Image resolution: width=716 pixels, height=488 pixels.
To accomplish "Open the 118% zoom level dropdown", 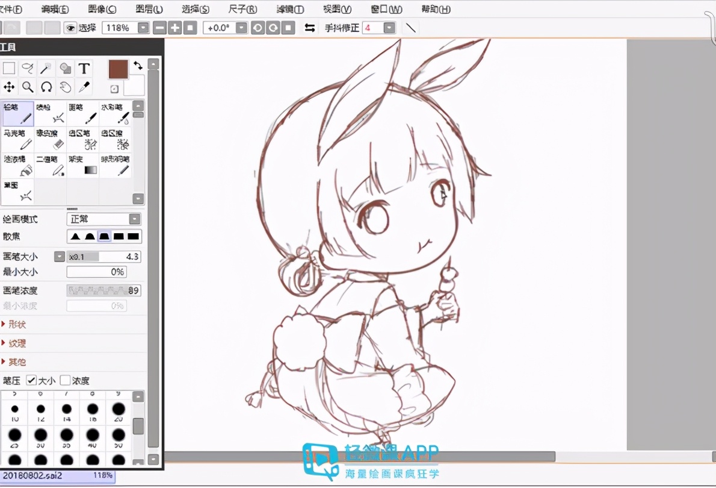I will click(143, 28).
